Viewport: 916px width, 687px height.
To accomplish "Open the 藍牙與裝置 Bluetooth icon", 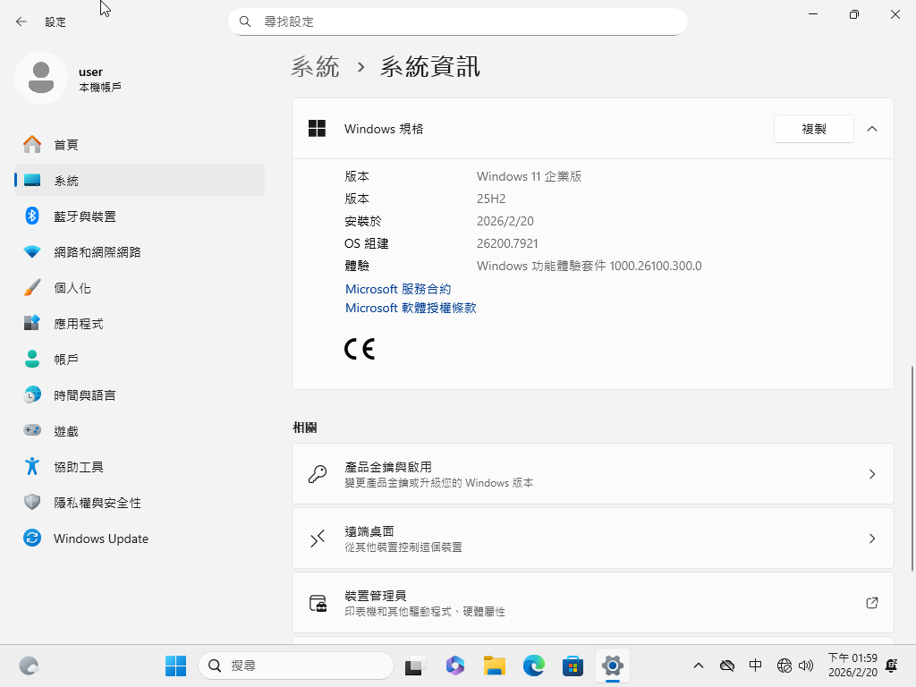I will coord(32,216).
